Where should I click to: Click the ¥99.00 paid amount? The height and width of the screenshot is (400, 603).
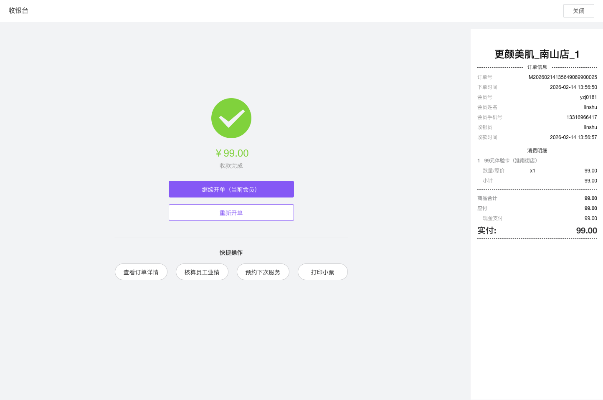tap(232, 153)
